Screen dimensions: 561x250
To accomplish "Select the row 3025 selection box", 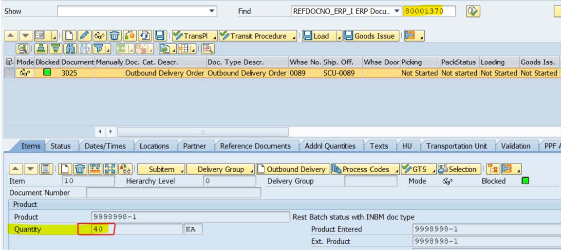I will (x=9, y=73).
